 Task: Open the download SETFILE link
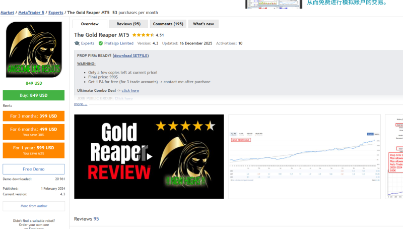coord(131,55)
